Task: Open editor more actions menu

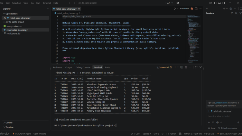Action: [201, 9]
